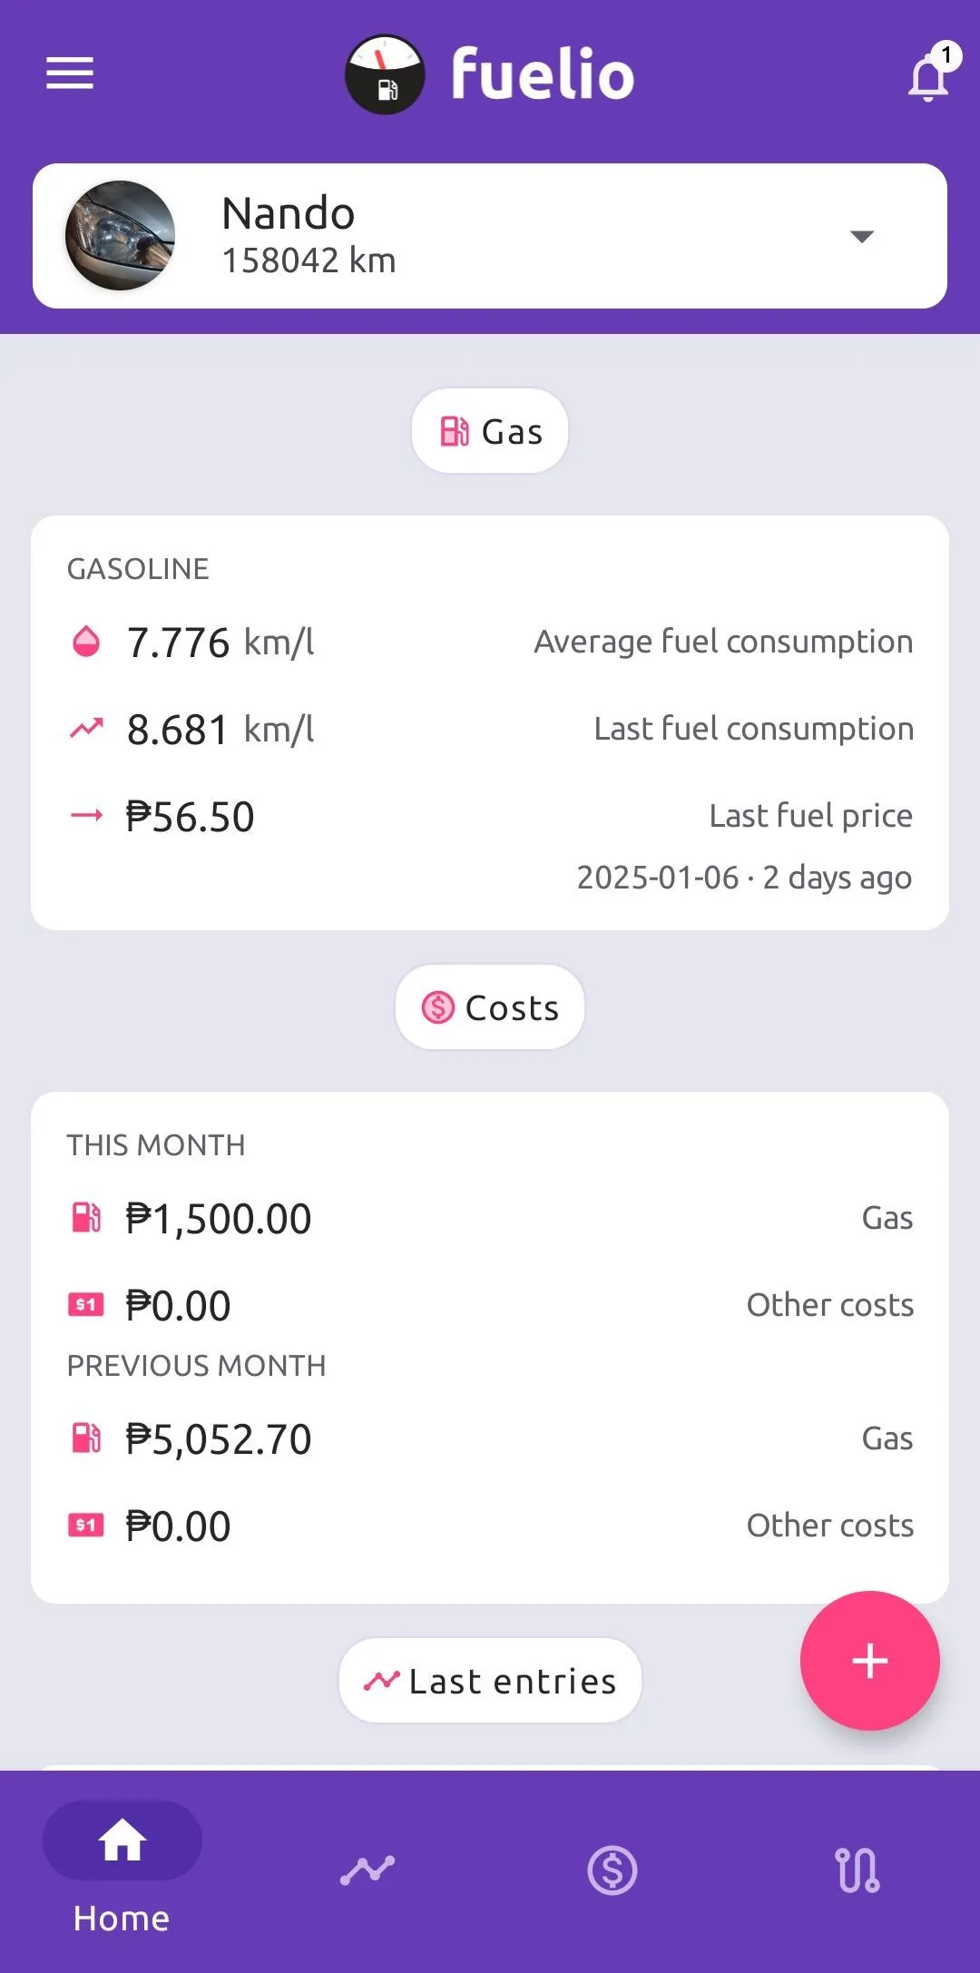The height and width of the screenshot is (1973, 980).
Task: Select the Home tab
Action: pyautogui.click(x=122, y=1870)
